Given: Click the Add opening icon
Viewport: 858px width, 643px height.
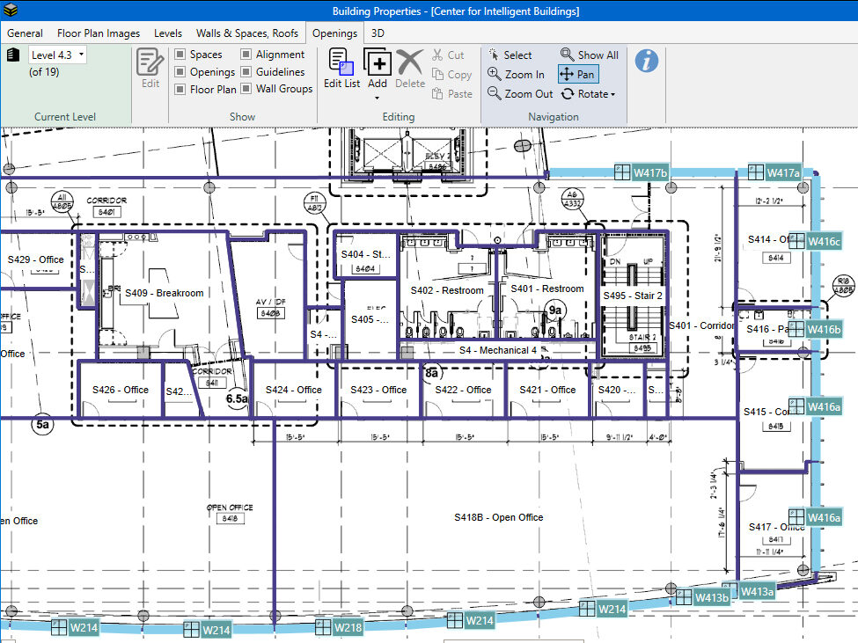Looking at the screenshot, I should 378,63.
